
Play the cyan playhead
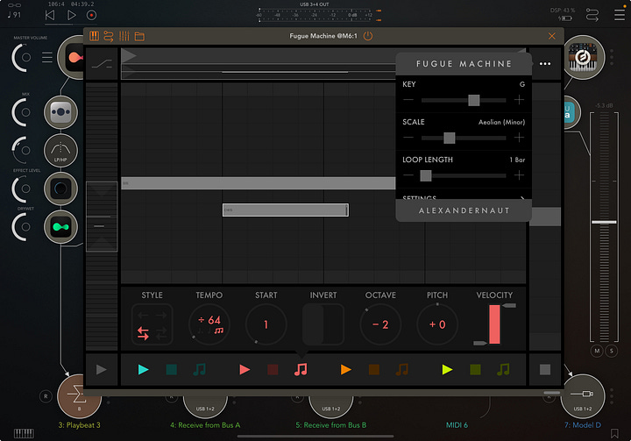pos(143,369)
